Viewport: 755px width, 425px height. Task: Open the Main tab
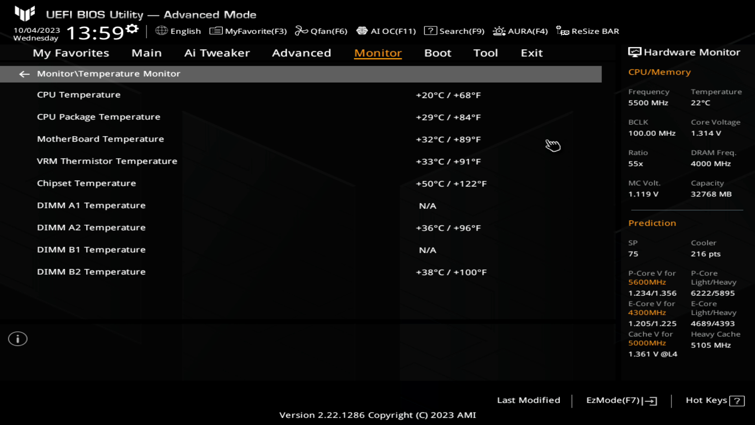point(147,53)
